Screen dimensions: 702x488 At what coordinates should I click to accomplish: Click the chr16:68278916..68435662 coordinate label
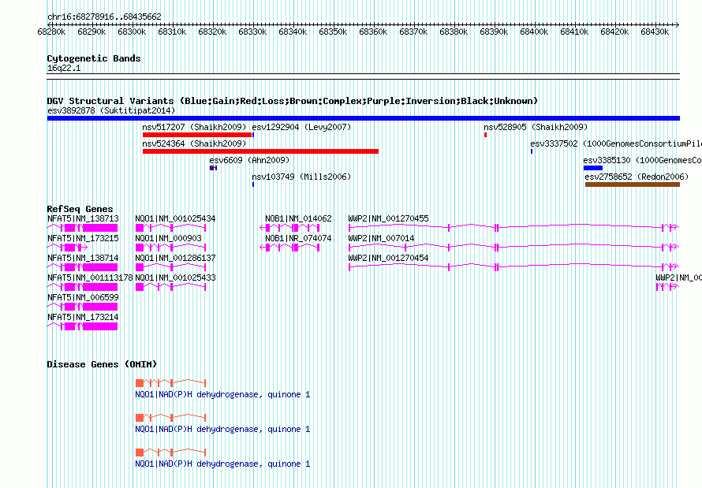tap(104, 17)
